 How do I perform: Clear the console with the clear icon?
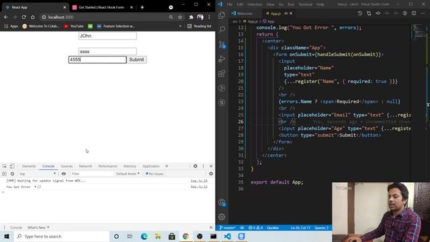12,173
